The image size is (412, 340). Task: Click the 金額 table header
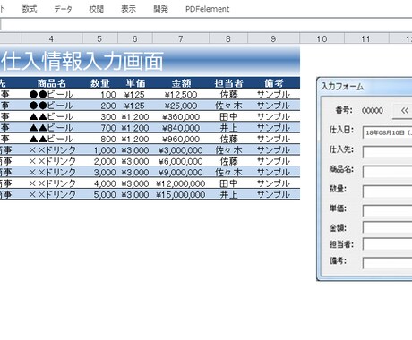click(181, 83)
